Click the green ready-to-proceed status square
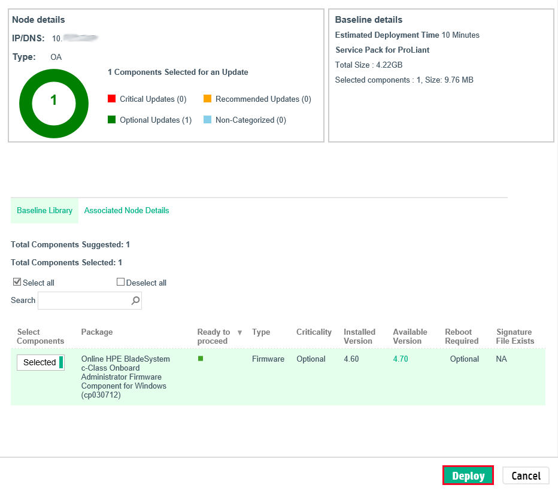Image resolution: width=558 pixels, height=491 pixels. click(201, 358)
